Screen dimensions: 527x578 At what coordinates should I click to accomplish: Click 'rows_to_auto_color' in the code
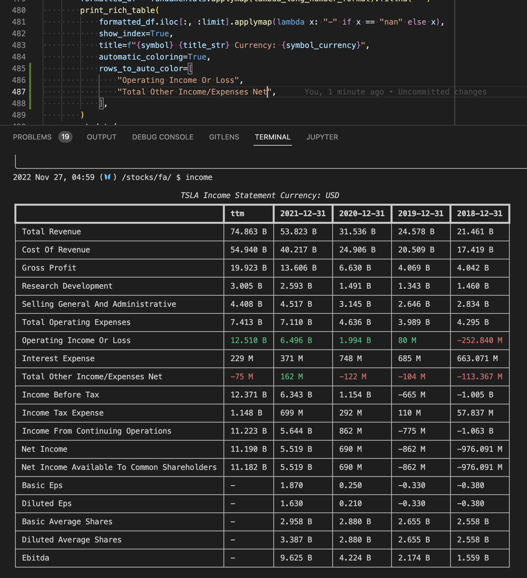coord(141,69)
